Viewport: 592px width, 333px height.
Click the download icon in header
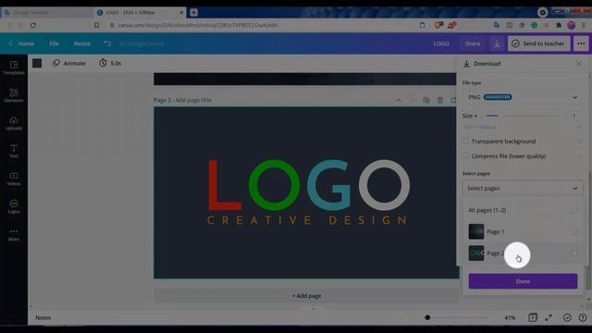click(497, 43)
